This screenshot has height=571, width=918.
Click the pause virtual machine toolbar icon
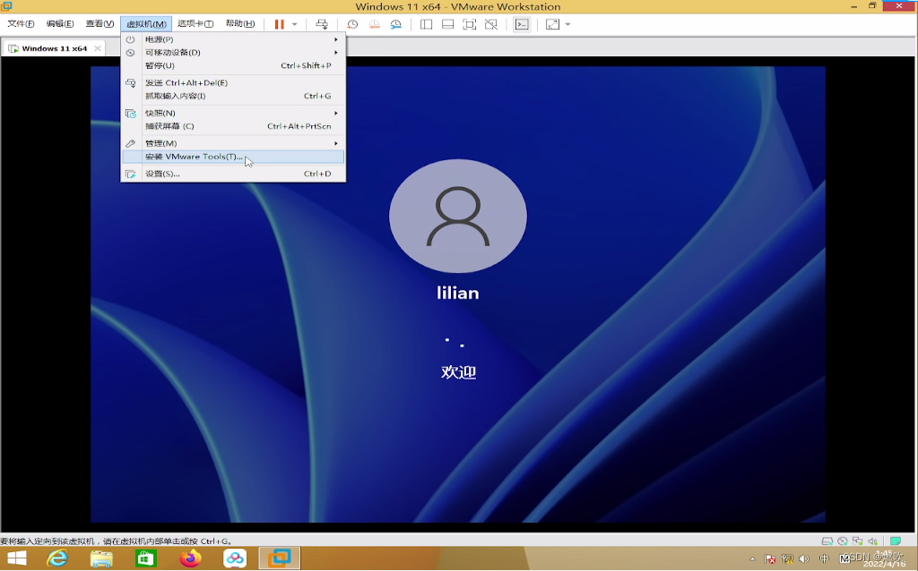(x=280, y=24)
